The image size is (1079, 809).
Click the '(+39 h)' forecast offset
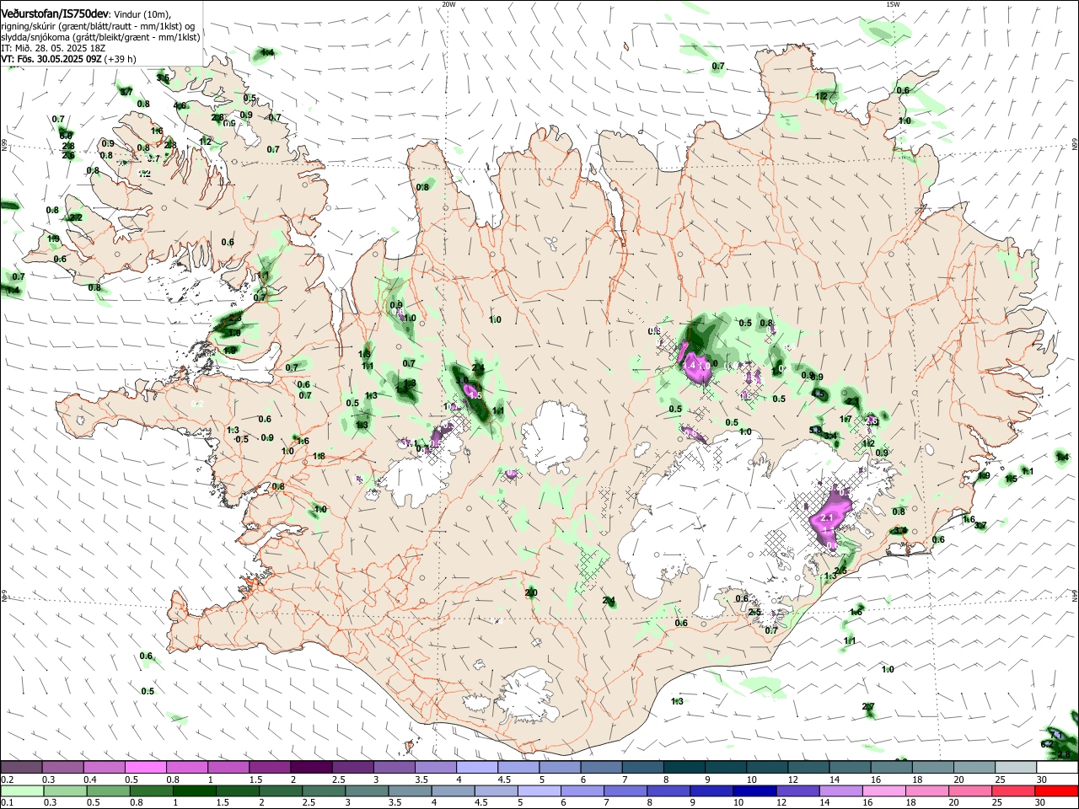tap(121, 59)
